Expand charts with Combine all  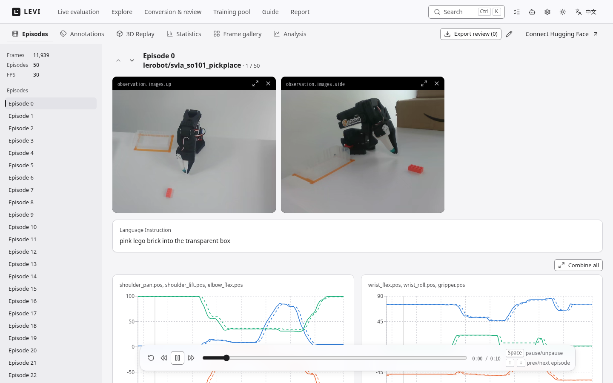click(x=579, y=265)
